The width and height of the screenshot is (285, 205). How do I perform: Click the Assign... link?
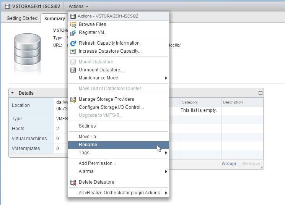(230, 164)
